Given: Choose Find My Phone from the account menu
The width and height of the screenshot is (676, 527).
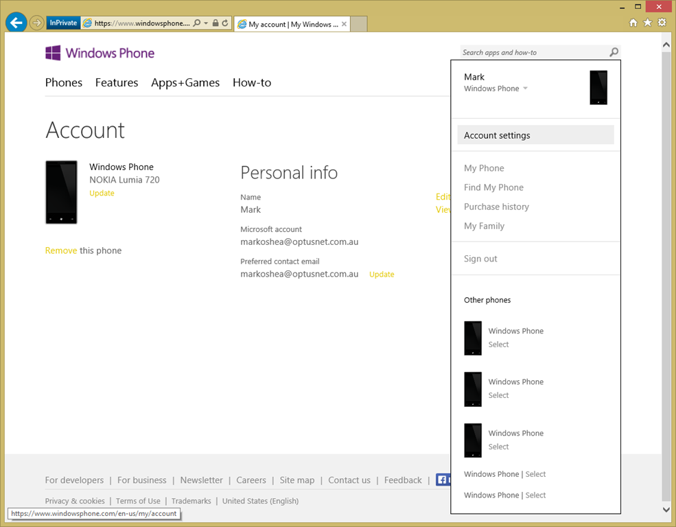Looking at the screenshot, I should pyautogui.click(x=493, y=187).
